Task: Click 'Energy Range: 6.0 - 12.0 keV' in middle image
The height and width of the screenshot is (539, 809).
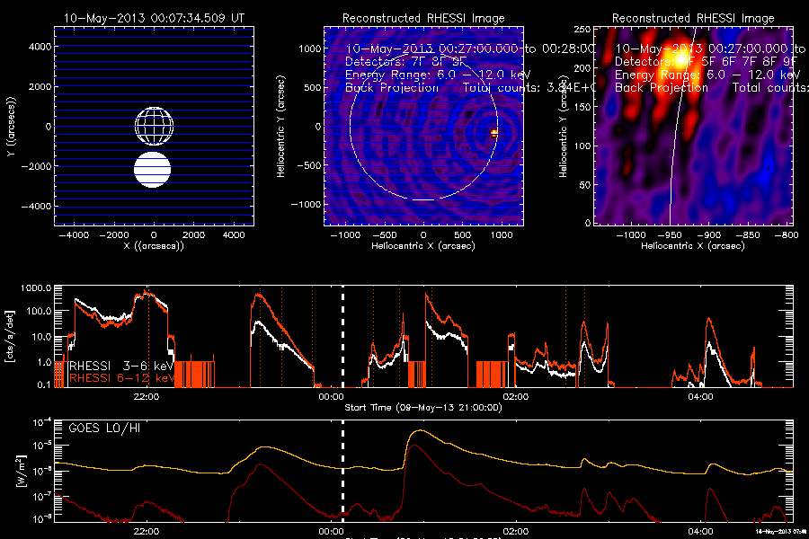Action: (x=438, y=75)
